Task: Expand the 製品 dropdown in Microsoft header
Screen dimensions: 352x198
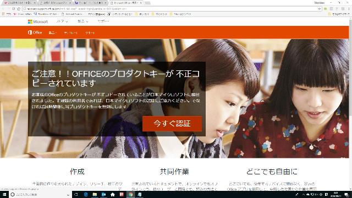Action: (x=83, y=21)
